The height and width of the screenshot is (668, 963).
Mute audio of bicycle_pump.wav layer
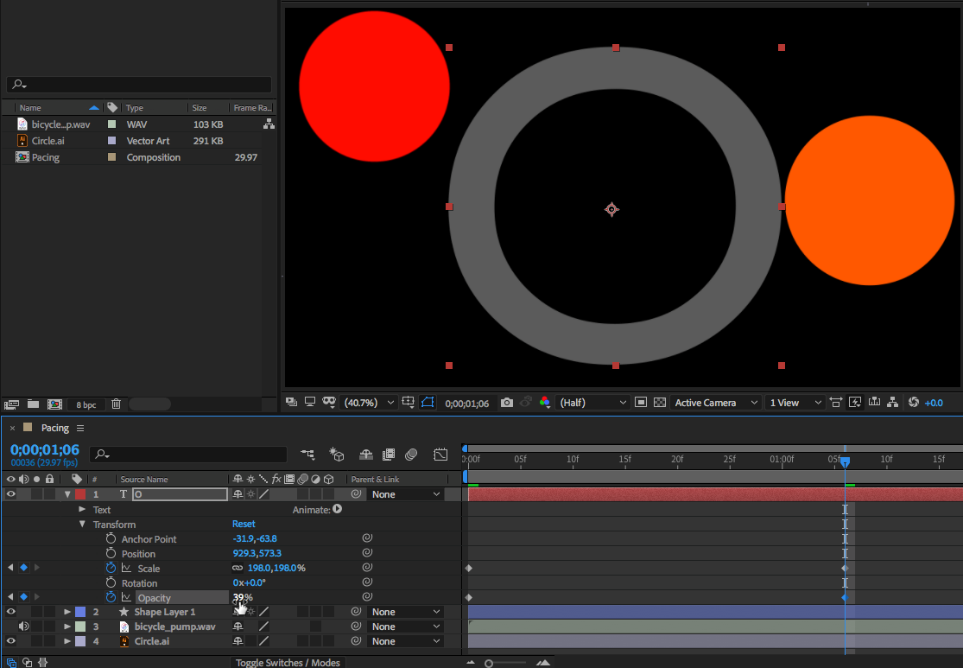(x=23, y=627)
